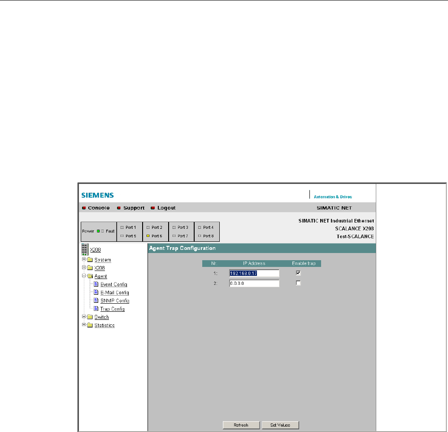Open the Support menu item
This screenshot has width=448, height=432.
134,208
